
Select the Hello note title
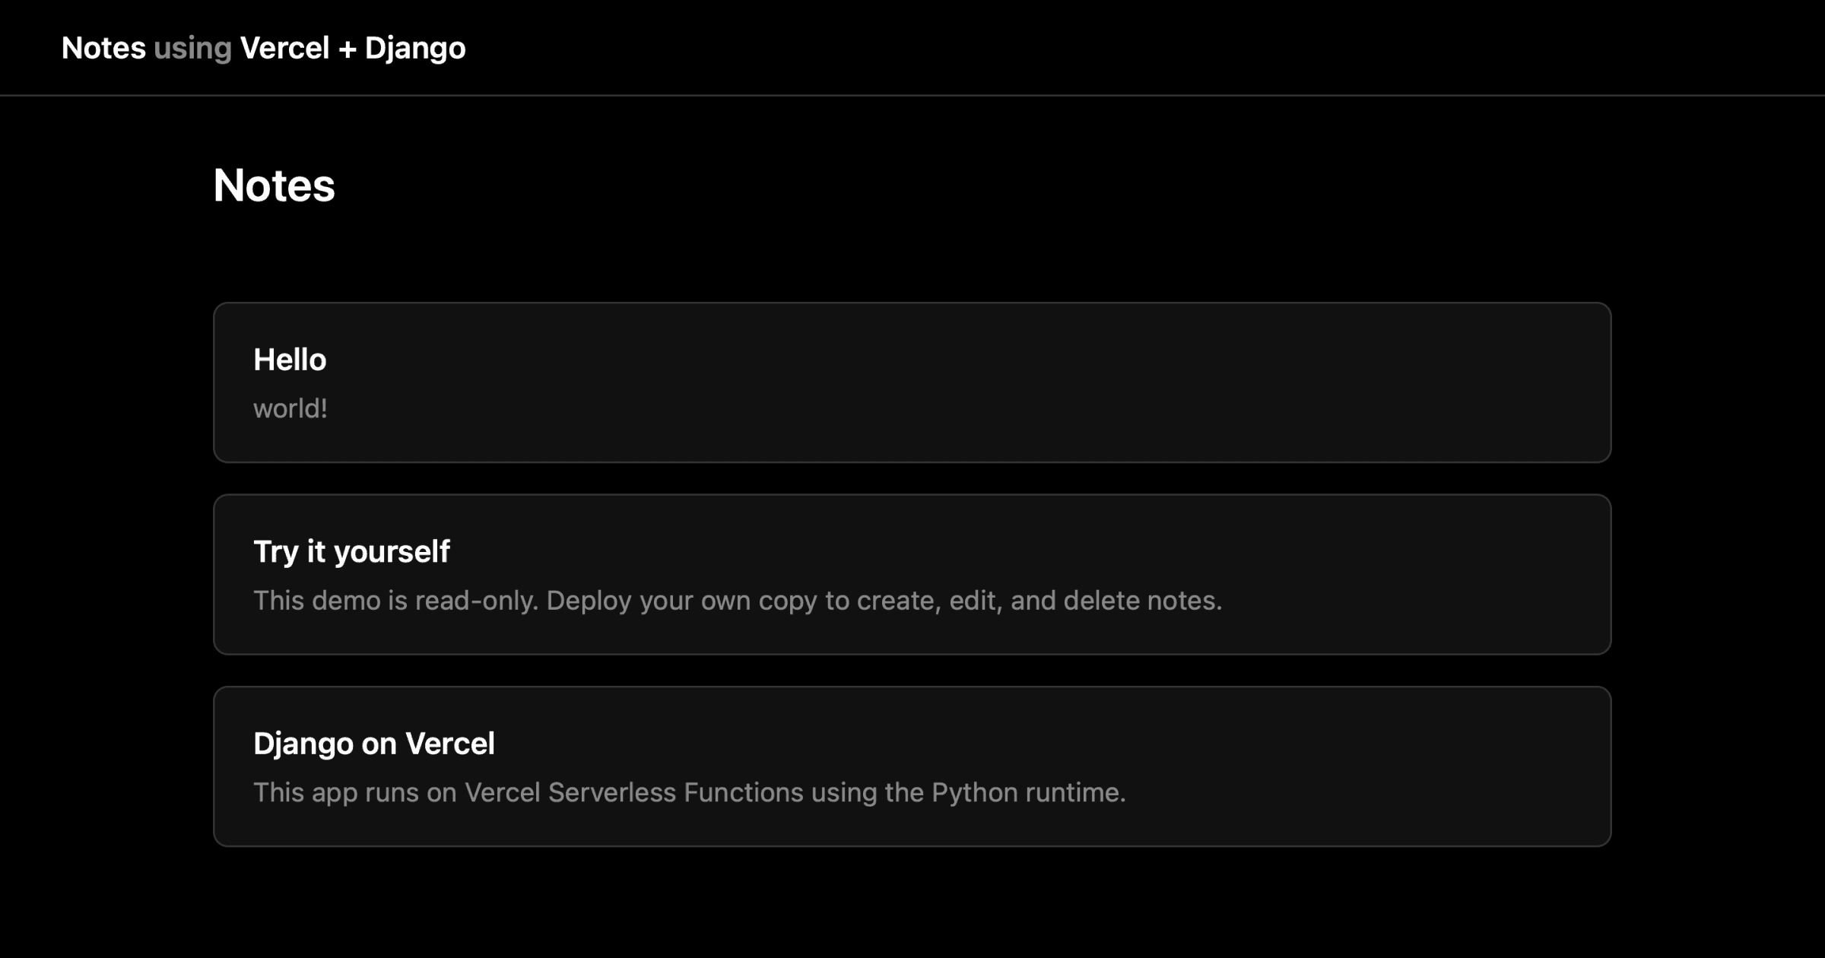(290, 359)
